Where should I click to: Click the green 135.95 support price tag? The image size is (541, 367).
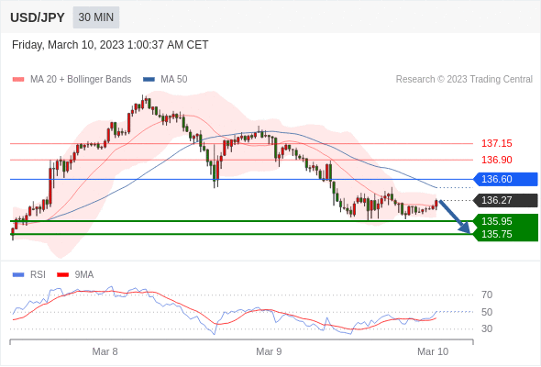click(505, 221)
